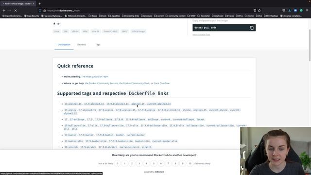Viewport: 311px width, 175px height.
Task: Open the Import bookmarks bookmark
Action: pos(12,16)
